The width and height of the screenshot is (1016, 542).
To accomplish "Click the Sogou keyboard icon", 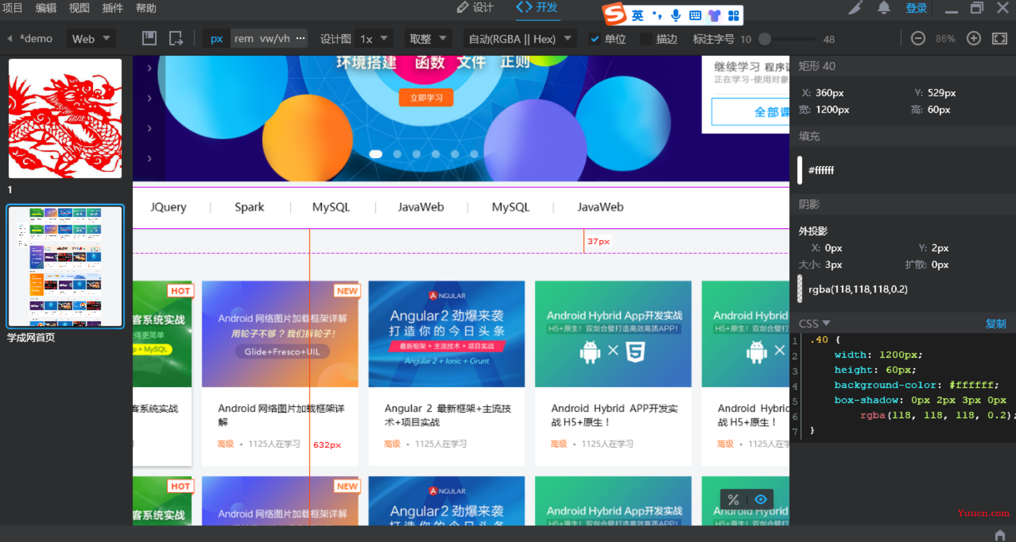I will (x=695, y=15).
